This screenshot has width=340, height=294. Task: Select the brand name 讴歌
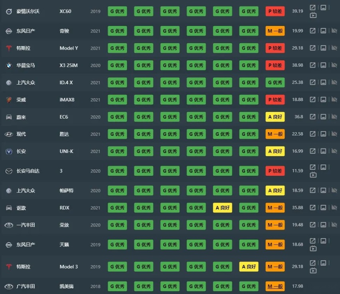tap(21, 208)
